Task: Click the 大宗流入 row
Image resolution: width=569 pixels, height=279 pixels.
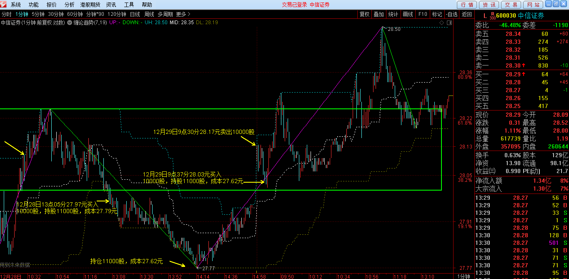Action: coord(522,189)
